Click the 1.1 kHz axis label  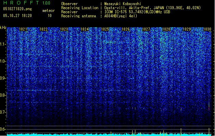pyautogui.click(x=3, y=45)
